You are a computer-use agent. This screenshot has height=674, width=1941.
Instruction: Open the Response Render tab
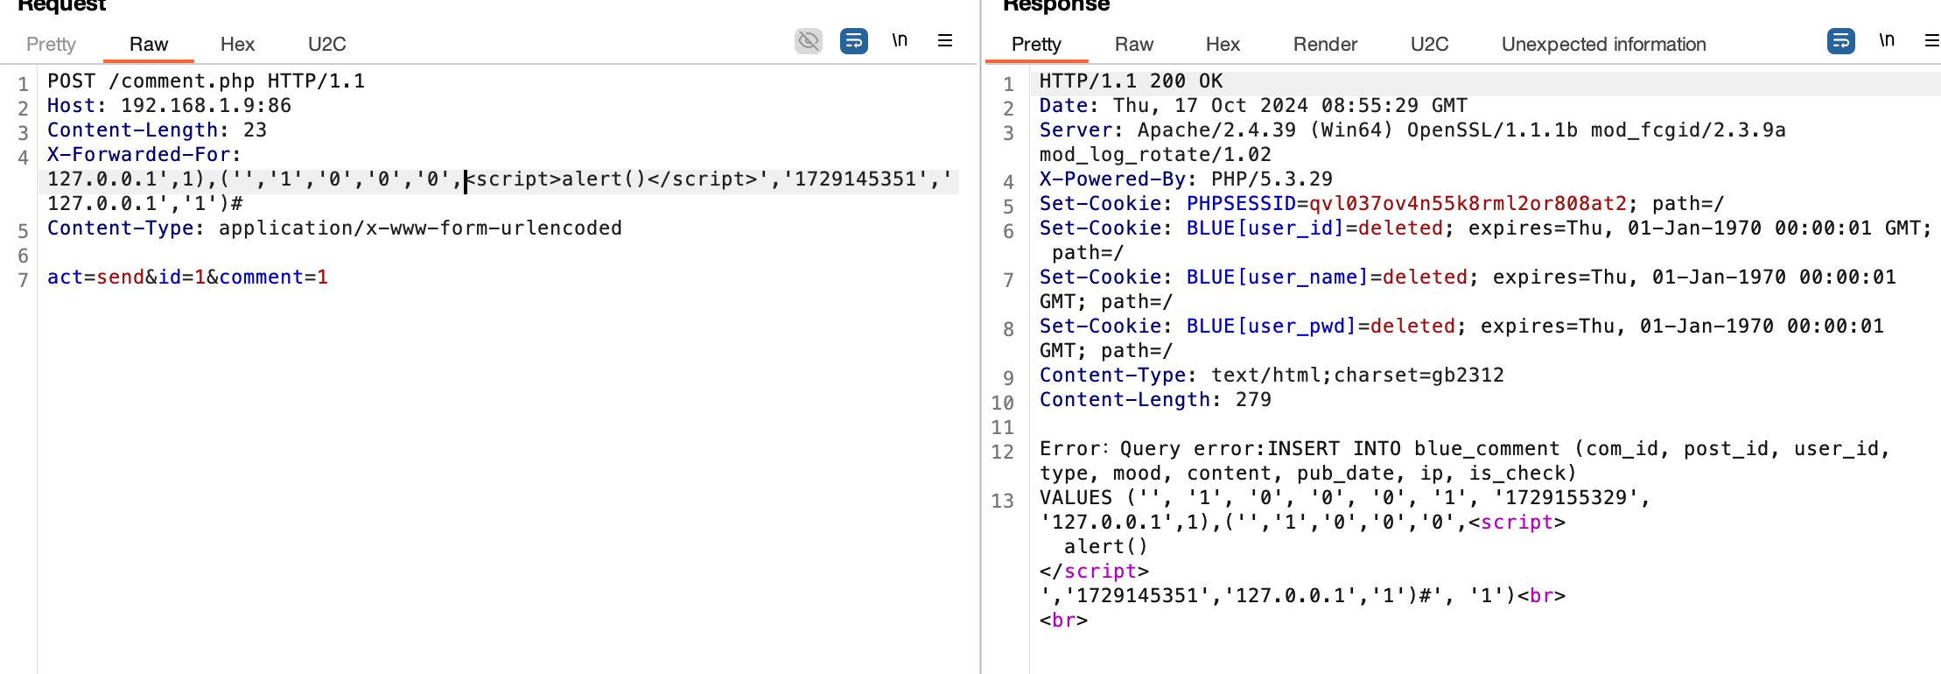click(1325, 44)
